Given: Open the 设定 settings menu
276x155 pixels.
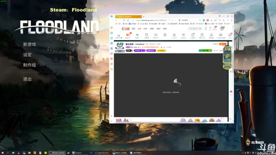Looking at the screenshot, I should pyautogui.click(x=27, y=55).
